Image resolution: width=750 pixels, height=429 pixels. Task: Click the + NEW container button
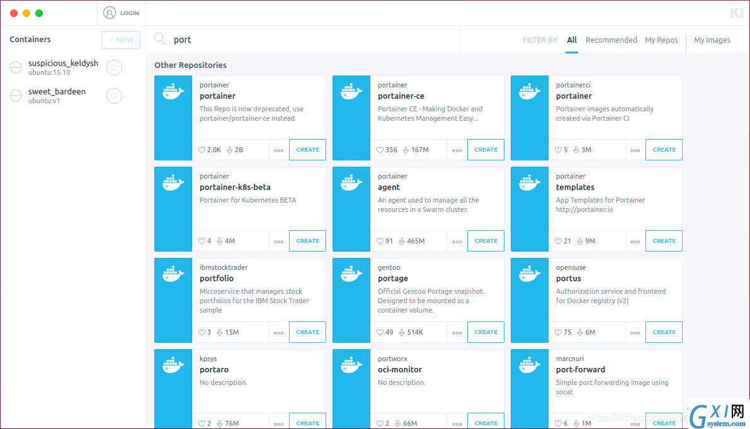pos(121,40)
